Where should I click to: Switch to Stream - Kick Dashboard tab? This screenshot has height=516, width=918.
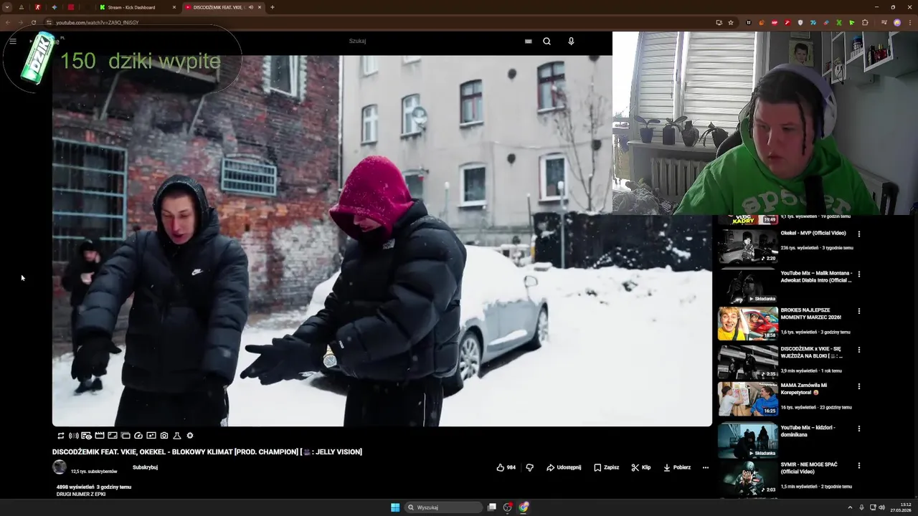138,7
